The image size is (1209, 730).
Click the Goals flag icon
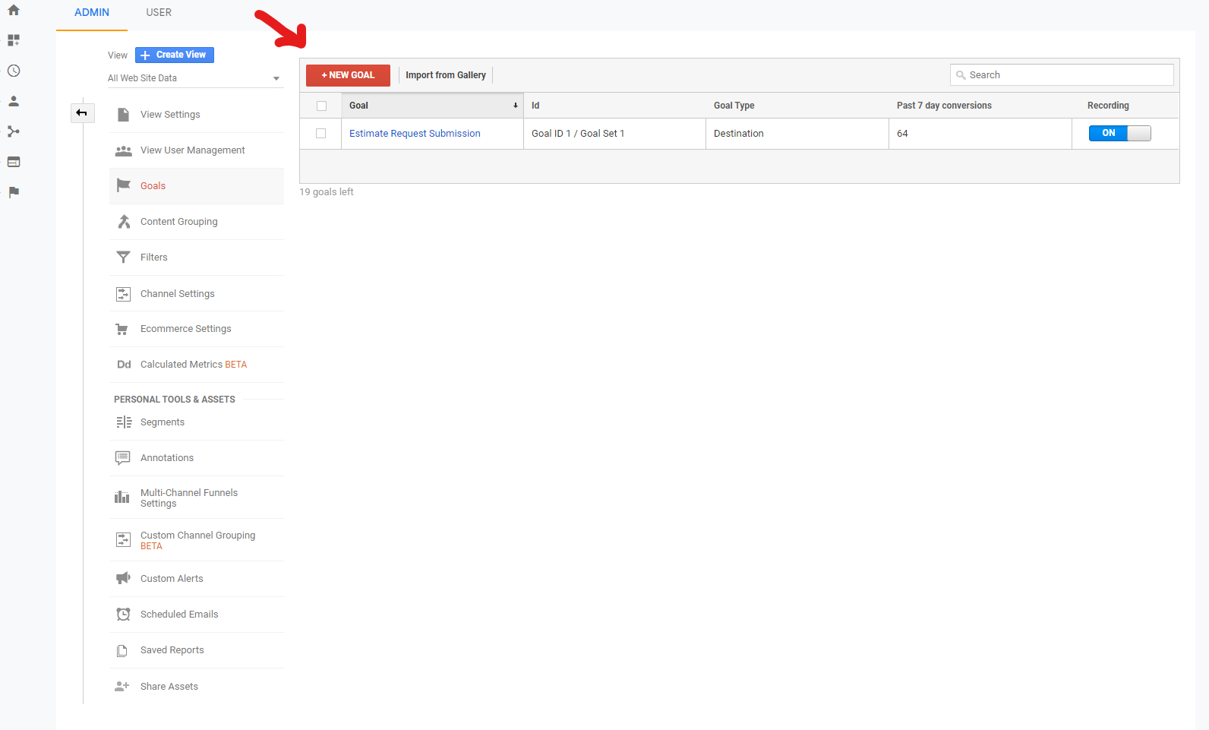tap(123, 185)
